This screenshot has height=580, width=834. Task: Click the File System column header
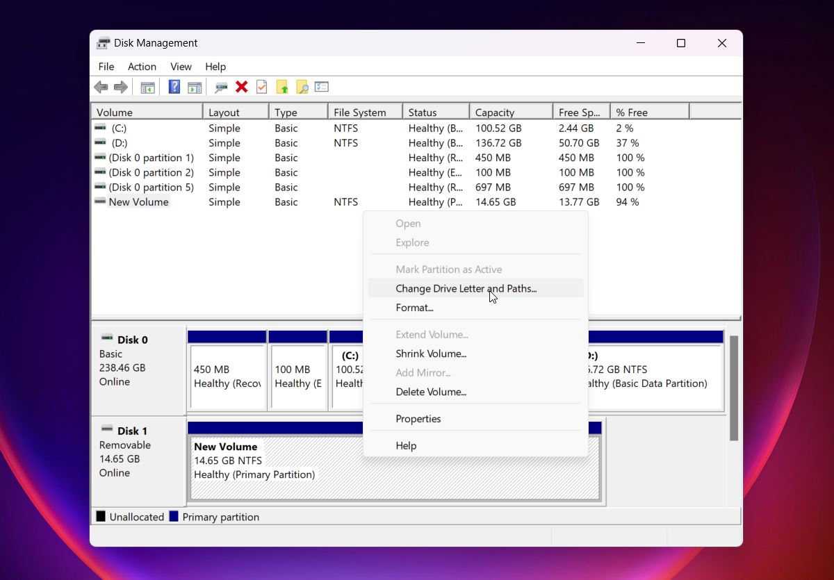[366, 112]
